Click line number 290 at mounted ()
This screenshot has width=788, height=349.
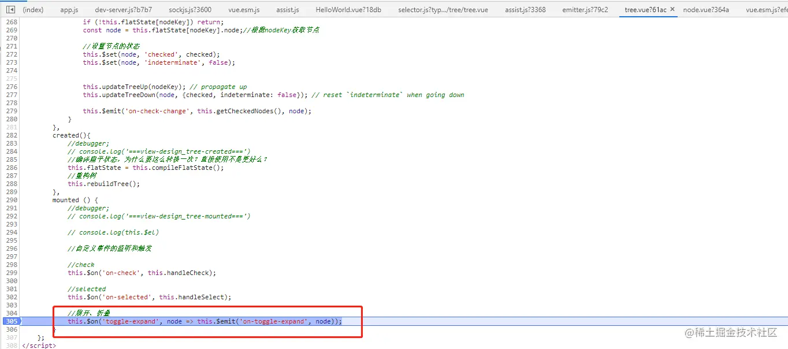12,200
